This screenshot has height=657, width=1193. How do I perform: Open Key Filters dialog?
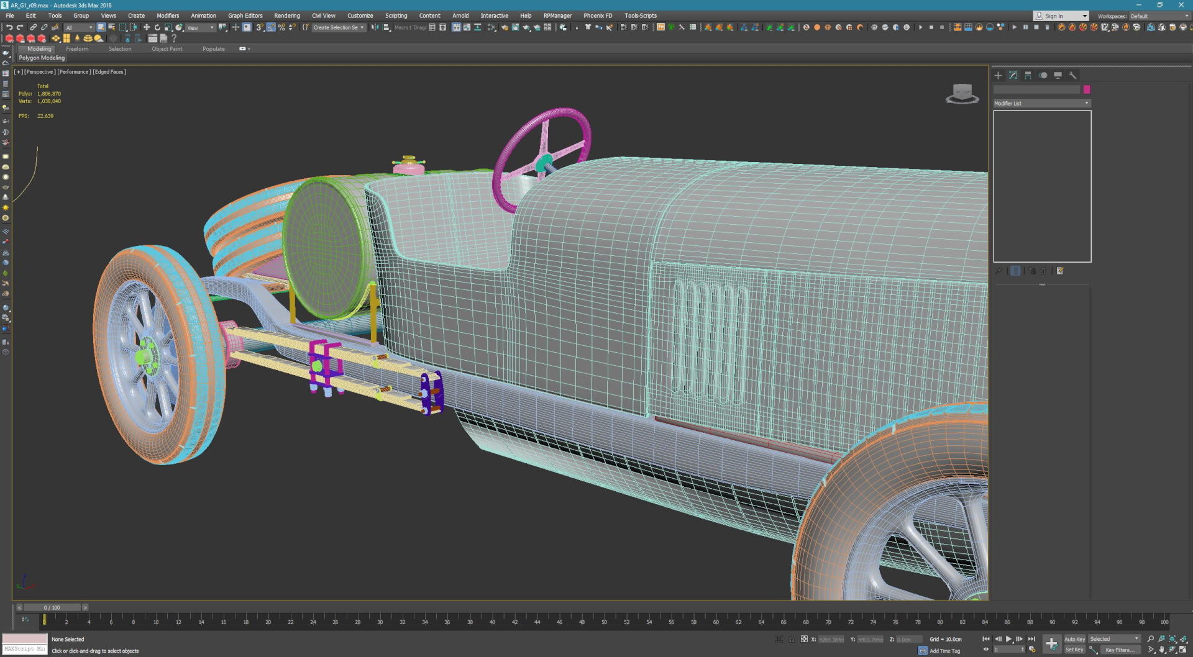(1120, 650)
